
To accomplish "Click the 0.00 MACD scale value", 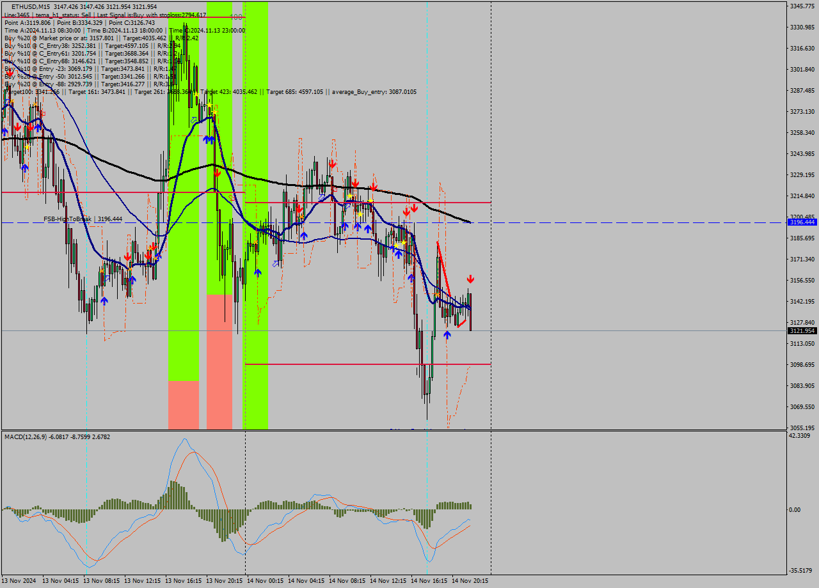I will click(x=795, y=509).
